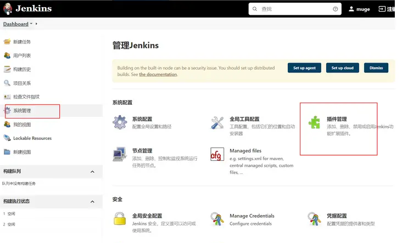The width and height of the screenshot is (408, 243).
Task: Focus the 查找 search input field
Action: (x=295, y=9)
